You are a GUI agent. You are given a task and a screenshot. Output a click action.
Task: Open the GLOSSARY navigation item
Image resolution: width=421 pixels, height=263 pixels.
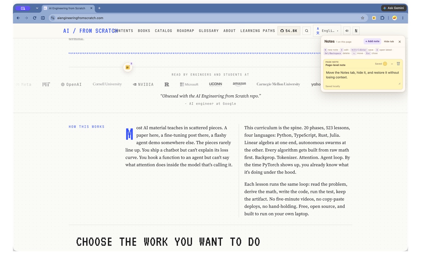click(x=209, y=31)
